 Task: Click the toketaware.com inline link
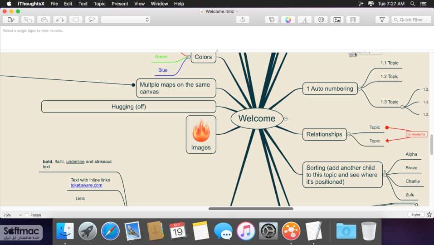coord(86,185)
